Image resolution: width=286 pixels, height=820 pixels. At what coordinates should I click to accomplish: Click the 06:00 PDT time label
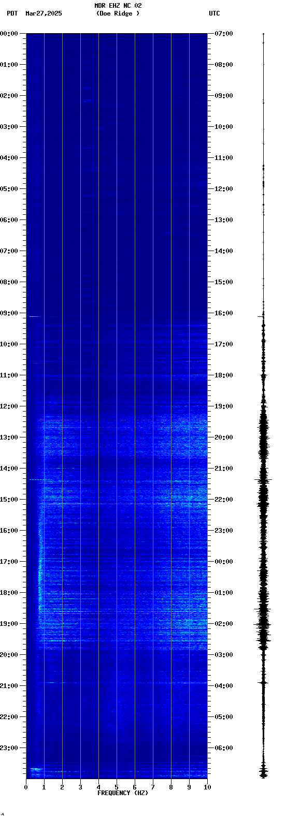pos(9,220)
